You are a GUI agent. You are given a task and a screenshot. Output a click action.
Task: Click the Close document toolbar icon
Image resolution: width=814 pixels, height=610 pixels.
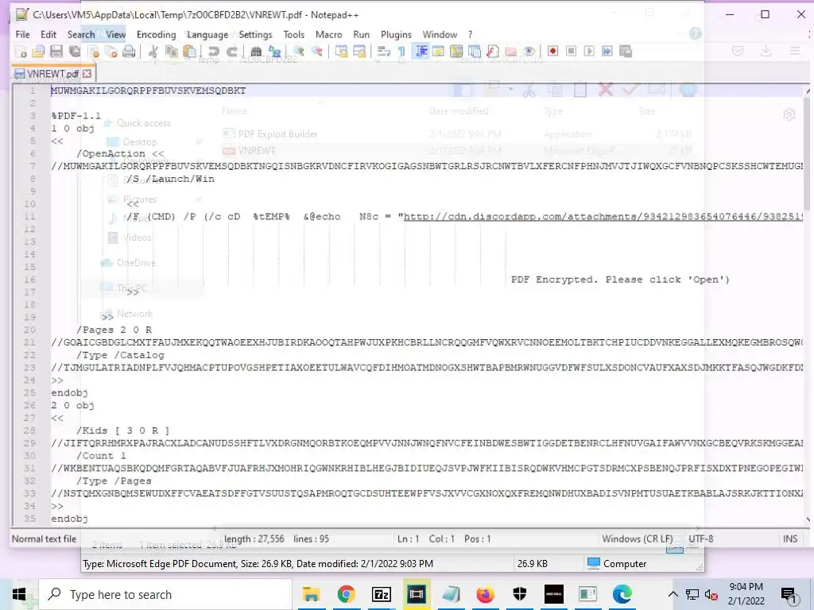tap(94, 52)
